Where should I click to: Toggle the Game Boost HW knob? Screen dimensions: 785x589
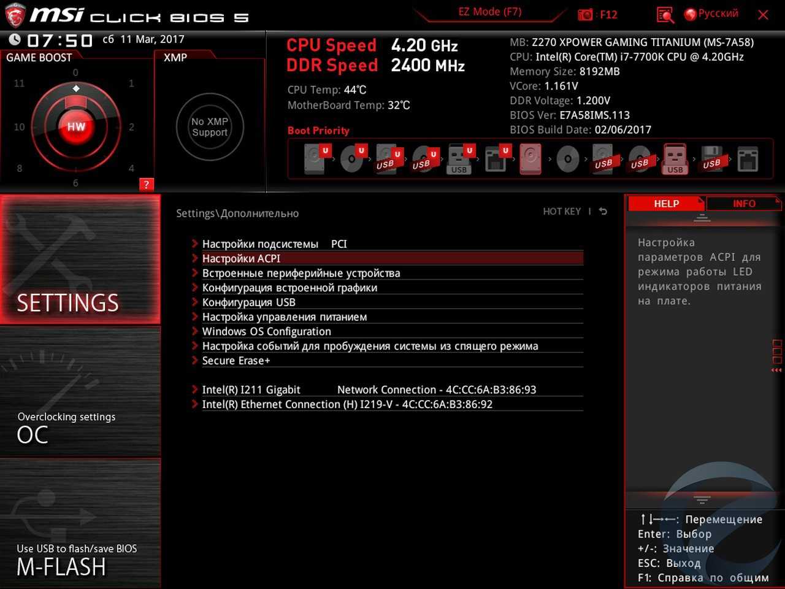point(76,127)
